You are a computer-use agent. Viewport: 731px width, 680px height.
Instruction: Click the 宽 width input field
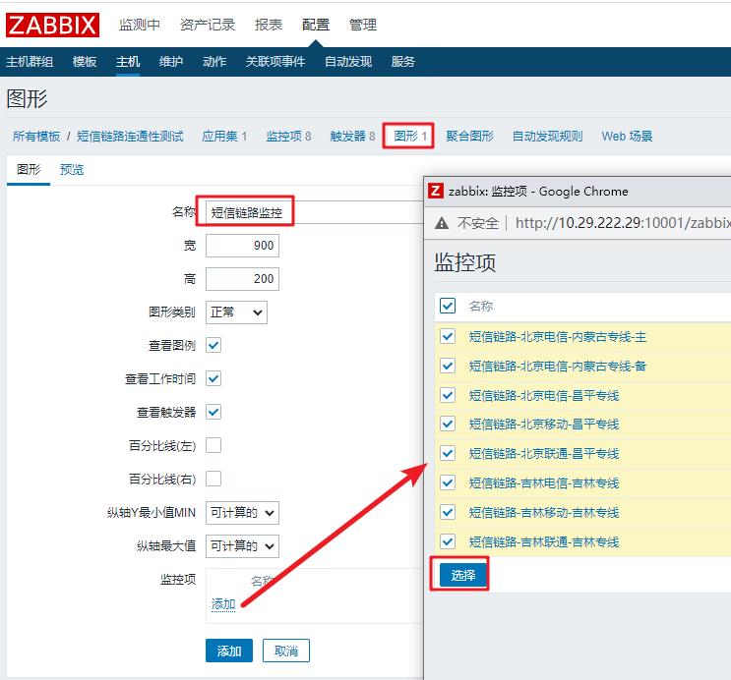click(242, 245)
